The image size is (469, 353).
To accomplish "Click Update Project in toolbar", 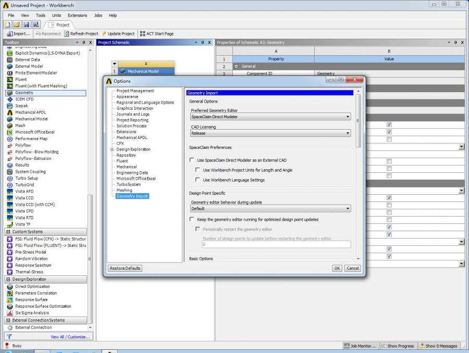I will [118, 34].
